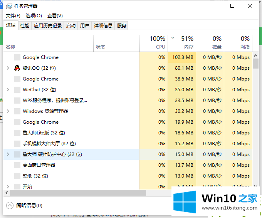This screenshot has height=218, width=262.
Task: Click the vertical scrollbar thumb
Action: pyautogui.click(x=255, y=64)
